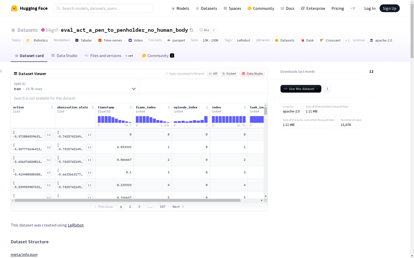Copy dataset name with the copy icon
The image size is (414, 258).
(x=191, y=30)
